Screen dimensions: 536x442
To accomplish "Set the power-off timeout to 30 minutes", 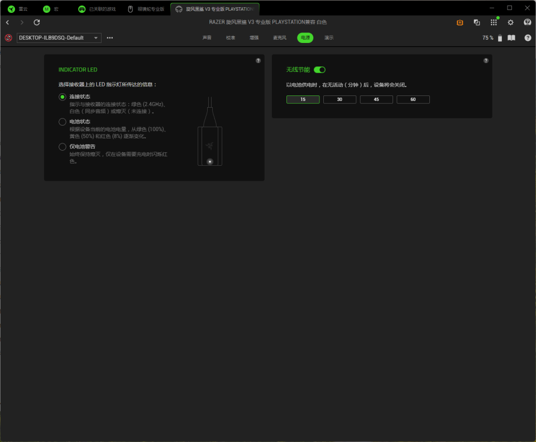I will pyautogui.click(x=339, y=99).
